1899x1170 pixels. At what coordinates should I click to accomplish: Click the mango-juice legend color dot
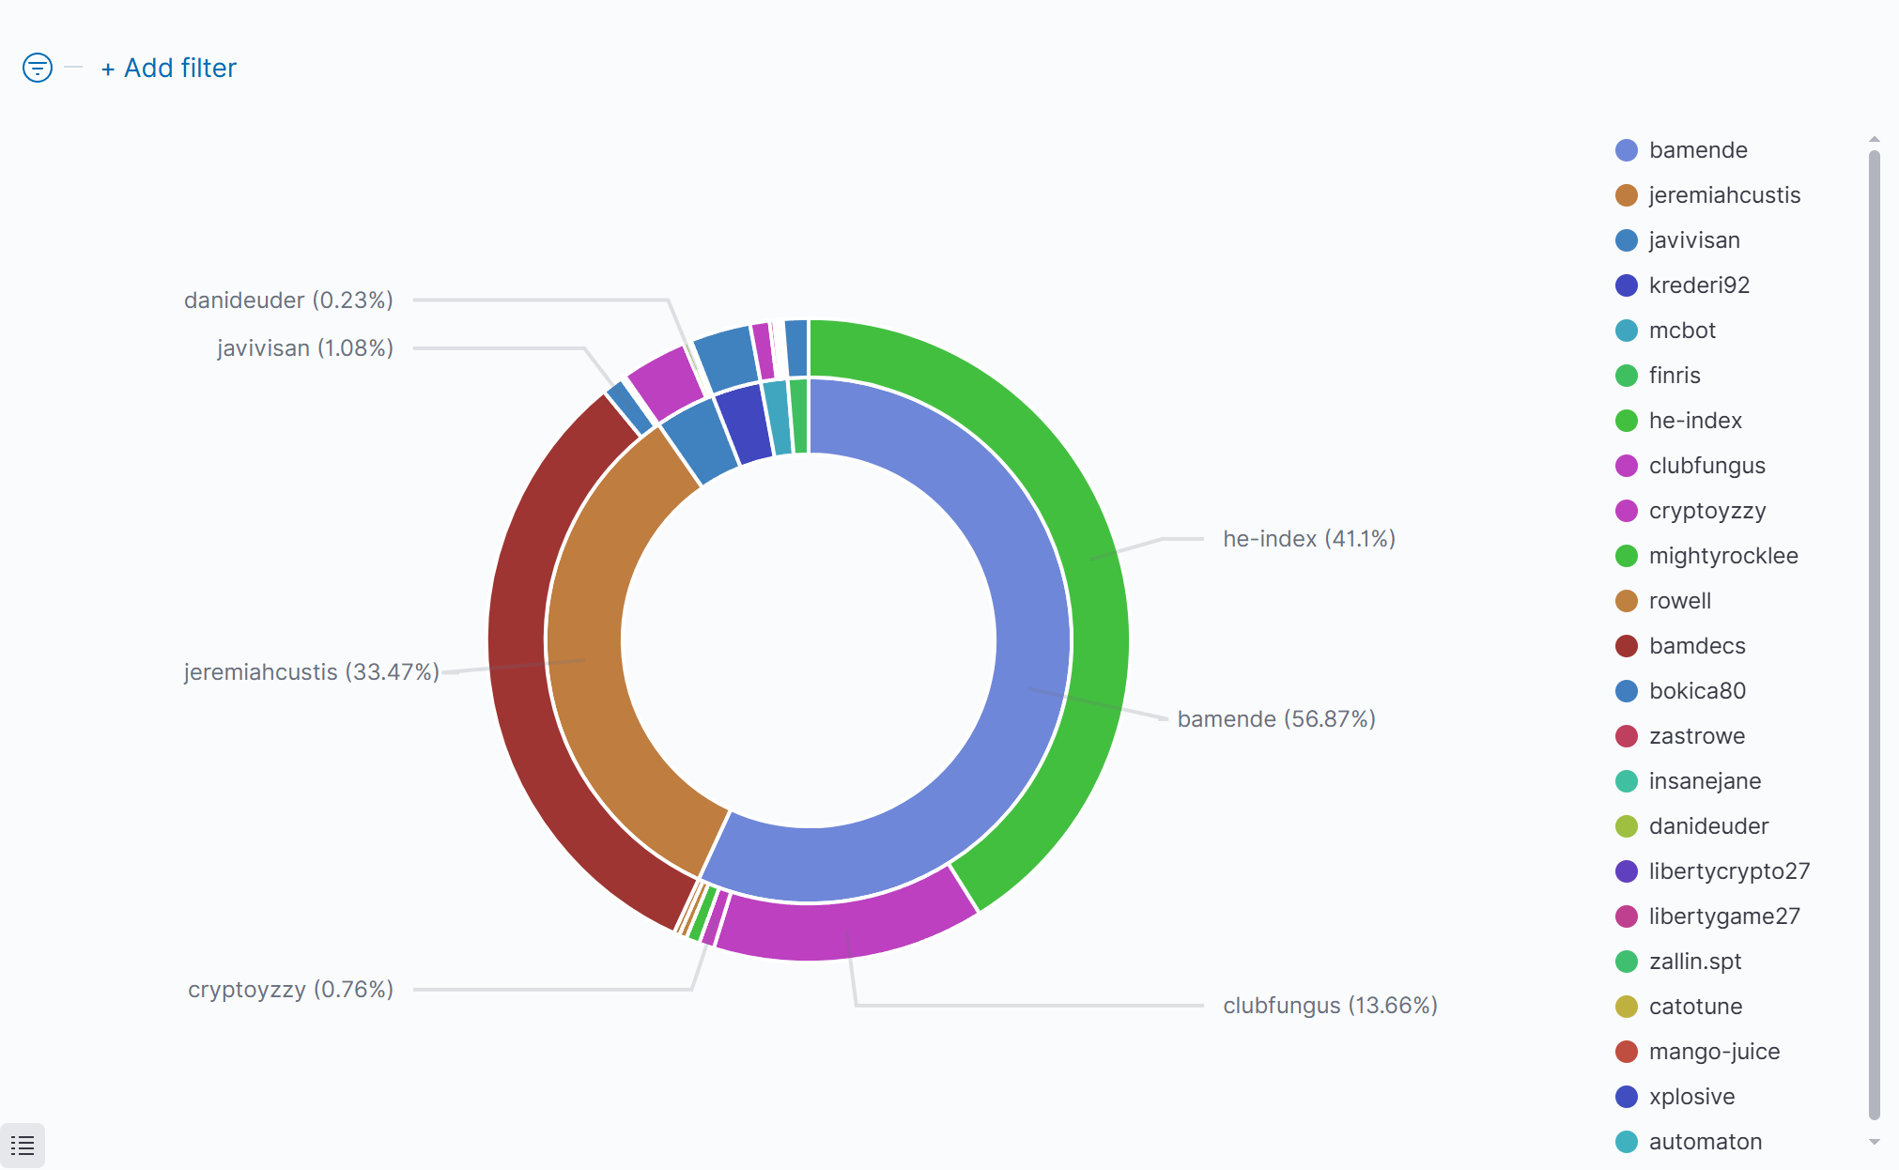1627,1052
